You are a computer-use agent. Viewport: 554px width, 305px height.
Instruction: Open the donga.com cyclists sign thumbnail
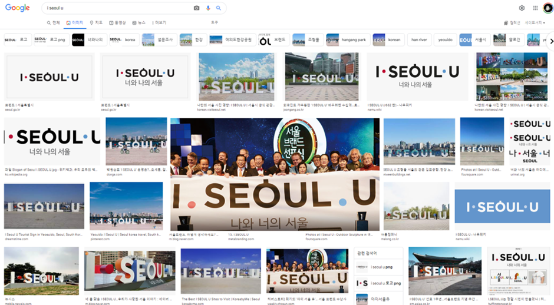[x=136, y=141]
